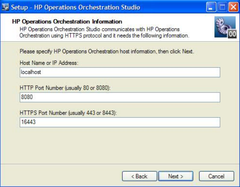The width and height of the screenshot is (240, 187).
Task: Select the HTTPS Port Number field showing 16443
Action: [120, 122]
